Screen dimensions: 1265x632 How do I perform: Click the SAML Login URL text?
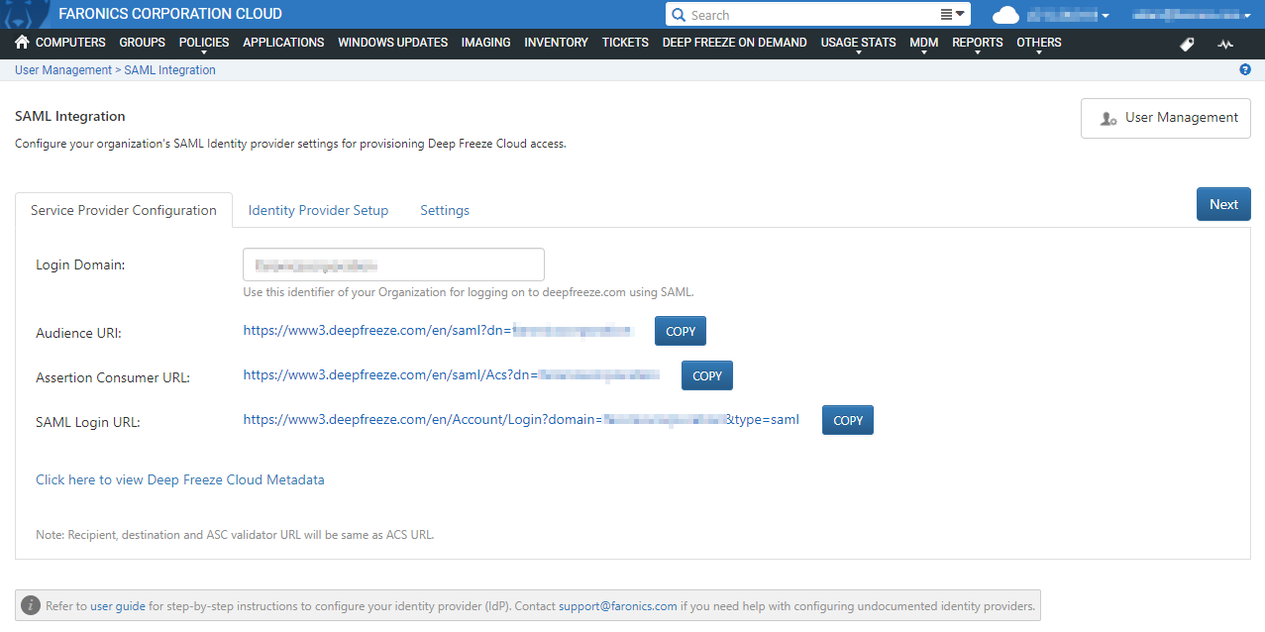click(x=521, y=420)
